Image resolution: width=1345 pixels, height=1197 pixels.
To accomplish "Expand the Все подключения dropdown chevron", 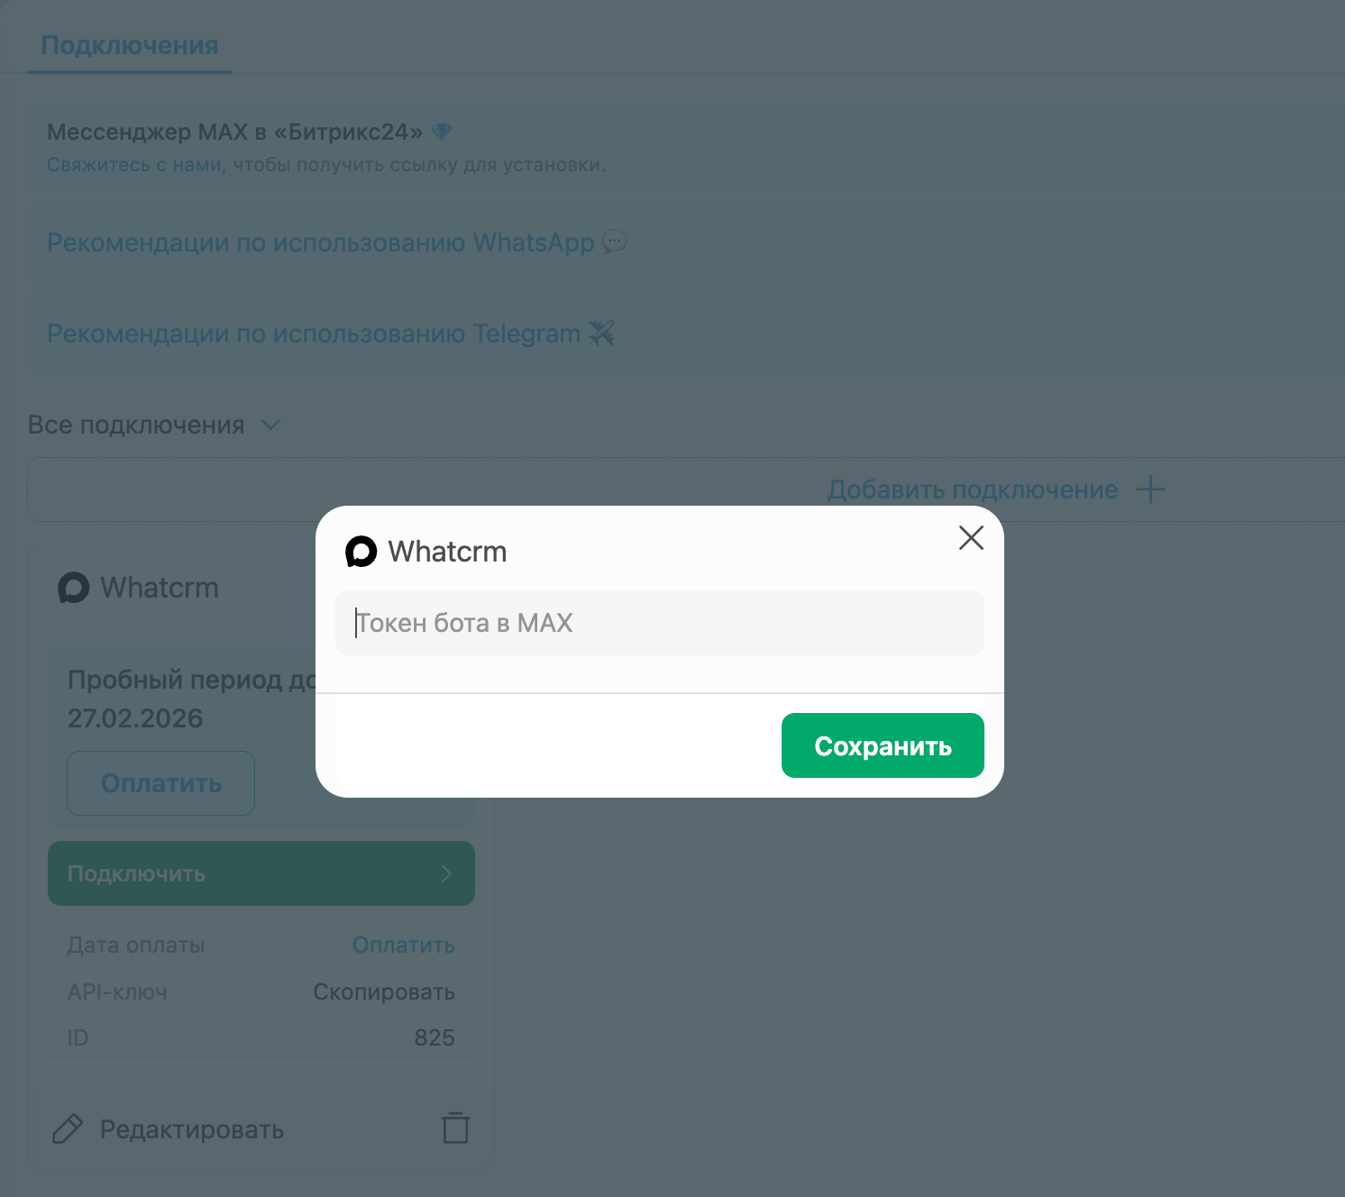I will 270,425.
